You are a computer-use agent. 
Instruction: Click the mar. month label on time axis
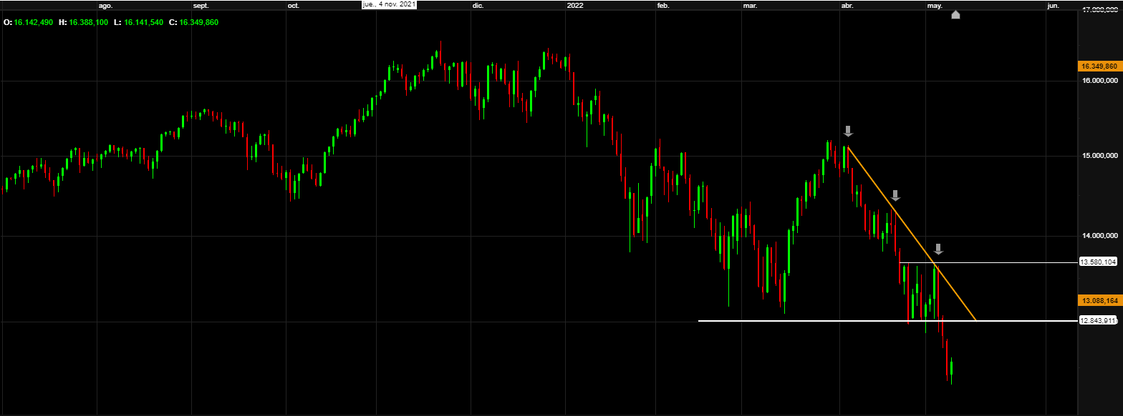pos(750,5)
